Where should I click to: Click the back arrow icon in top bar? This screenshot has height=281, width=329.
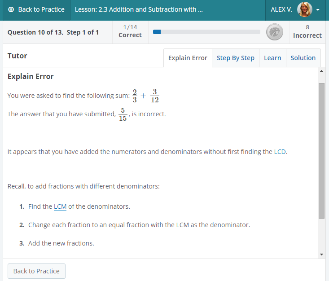11,9
